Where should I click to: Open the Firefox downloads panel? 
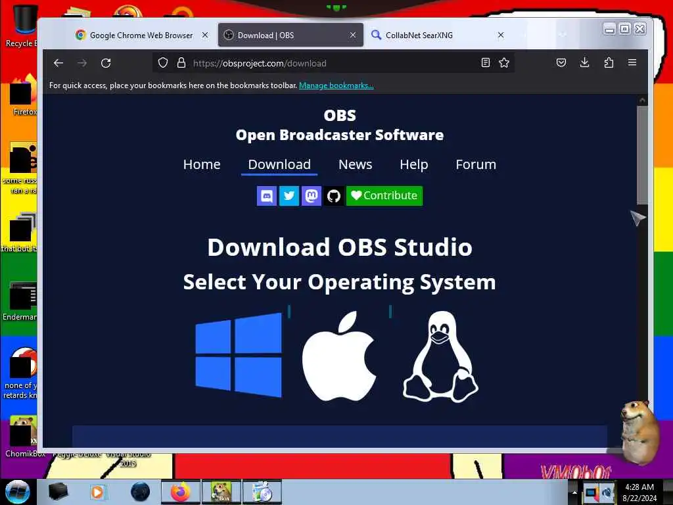coord(584,62)
